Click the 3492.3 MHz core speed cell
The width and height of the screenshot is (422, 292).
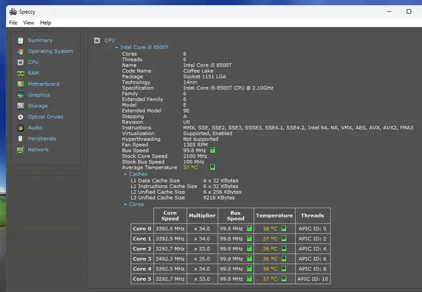170,259
